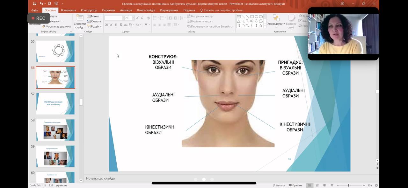
Task: Click the zoom slider handle
Action: [348, 185]
